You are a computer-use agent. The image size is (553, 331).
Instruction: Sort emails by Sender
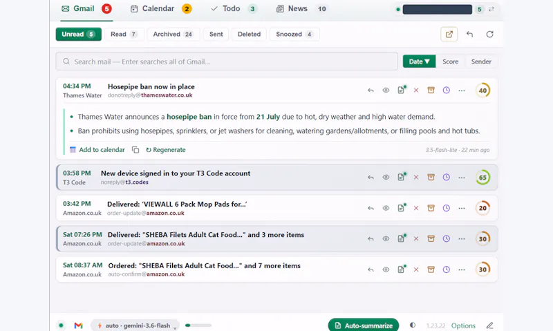coord(481,62)
